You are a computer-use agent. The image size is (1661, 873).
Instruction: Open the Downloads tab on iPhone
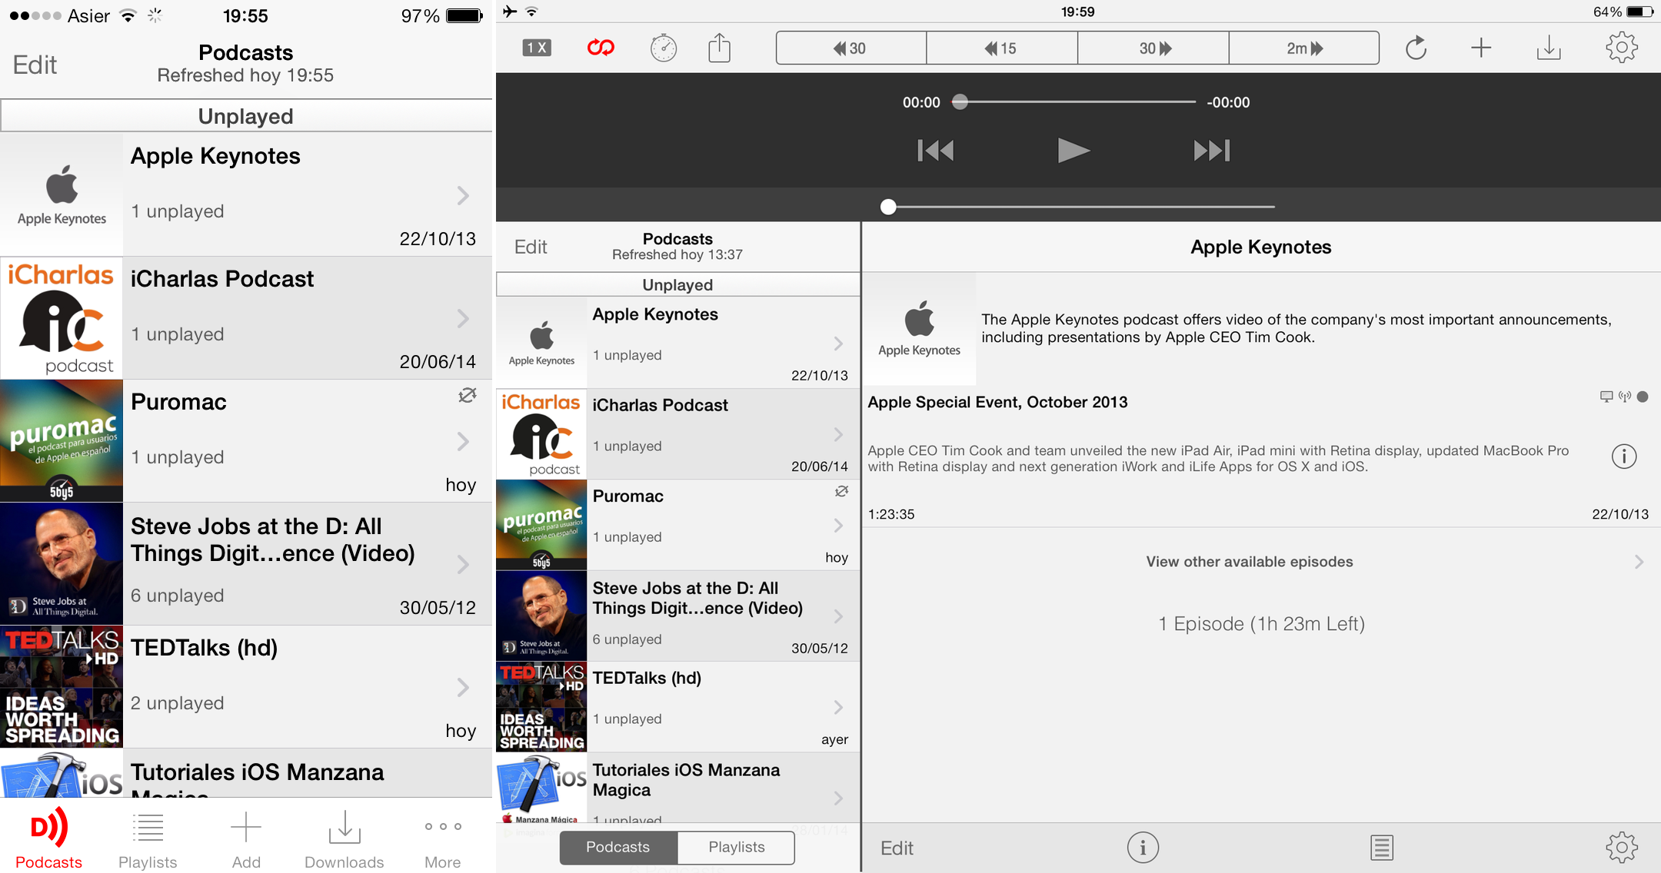344,841
